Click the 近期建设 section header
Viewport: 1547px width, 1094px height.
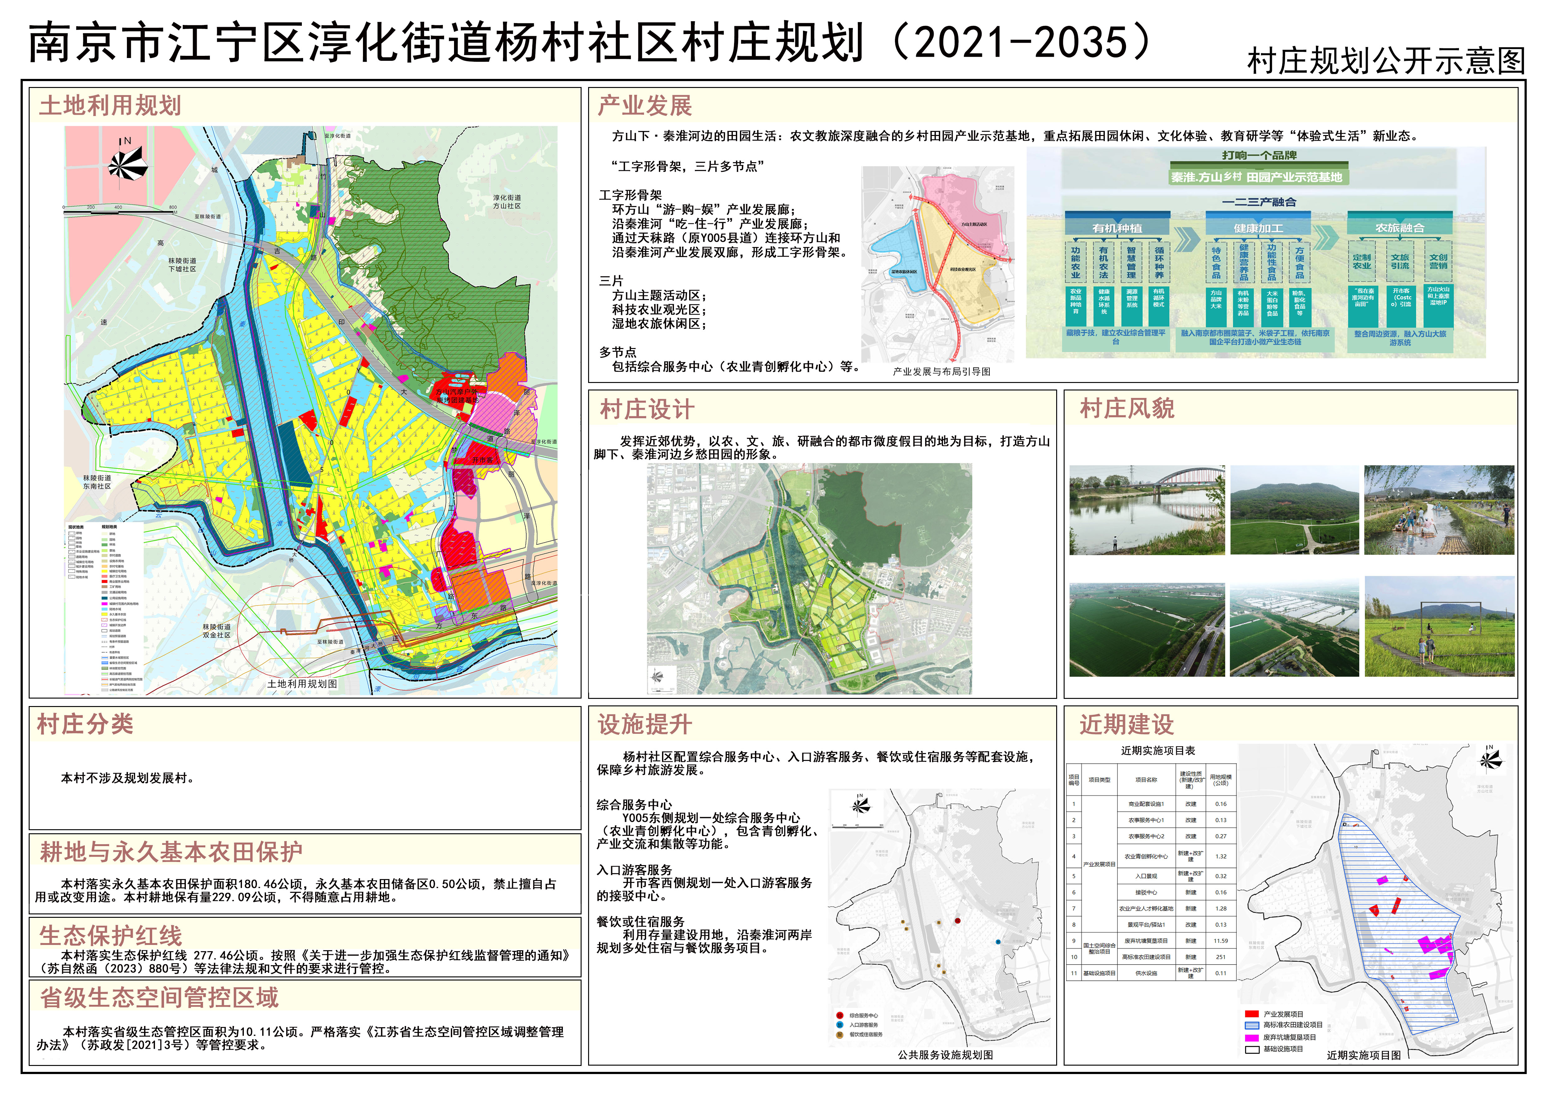coord(1127,725)
